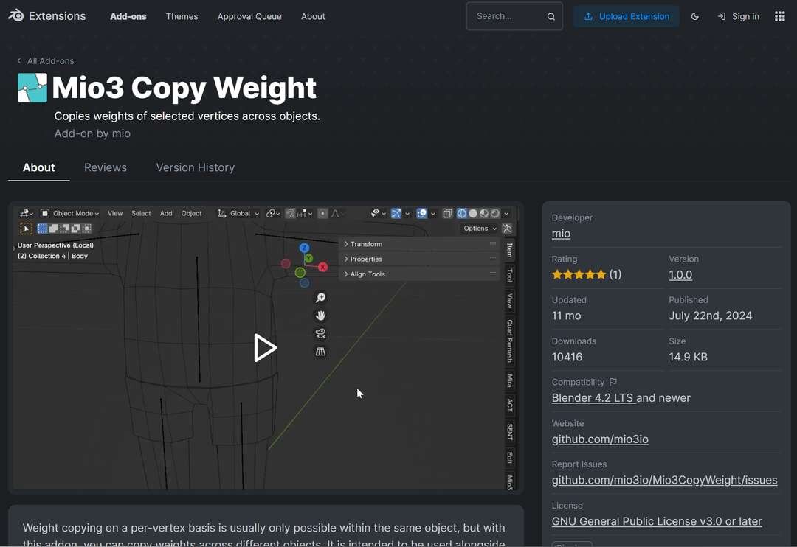The height and width of the screenshot is (547, 797).
Task: Click the Object menu in preview
Action: click(191, 213)
